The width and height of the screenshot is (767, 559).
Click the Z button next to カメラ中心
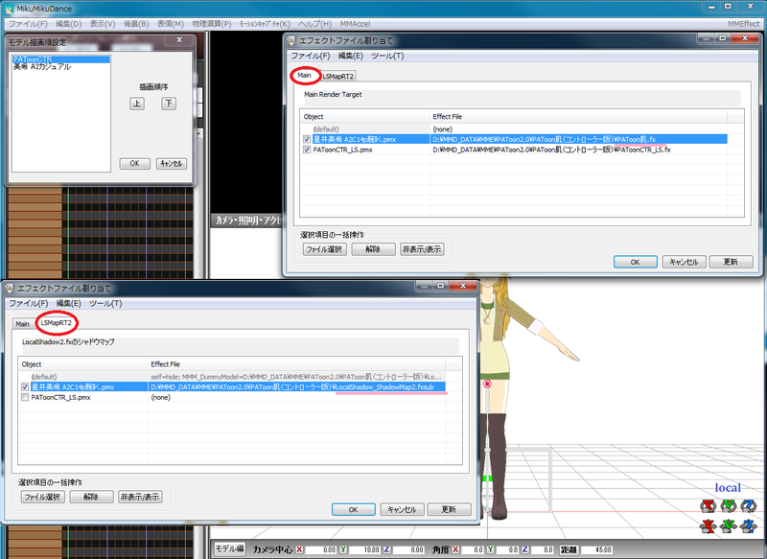click(x=387, y=549)
